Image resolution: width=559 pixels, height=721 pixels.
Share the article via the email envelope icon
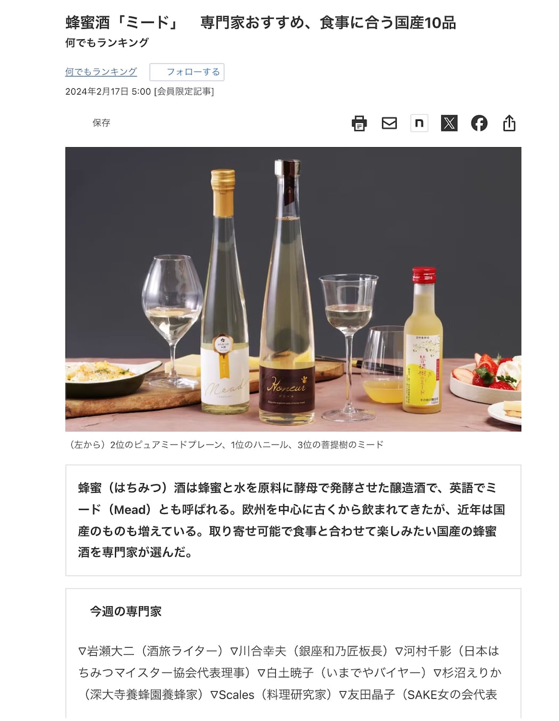pos(389,123)
